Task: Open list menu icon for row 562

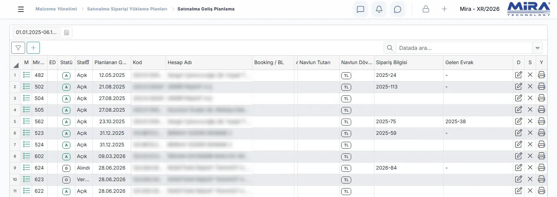Action: point(26,121)
